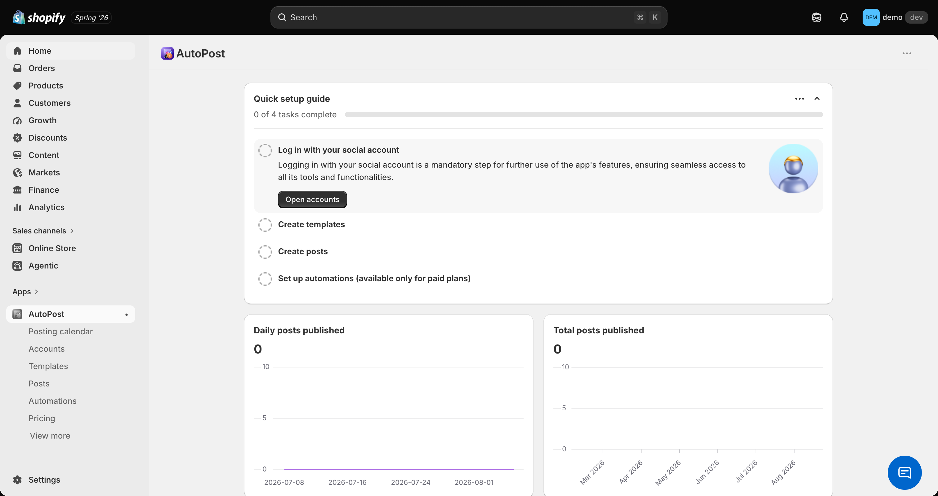Click the Markets globe icon
The width and height of the screenshot is (938, 496).
(x=17, y=172)
